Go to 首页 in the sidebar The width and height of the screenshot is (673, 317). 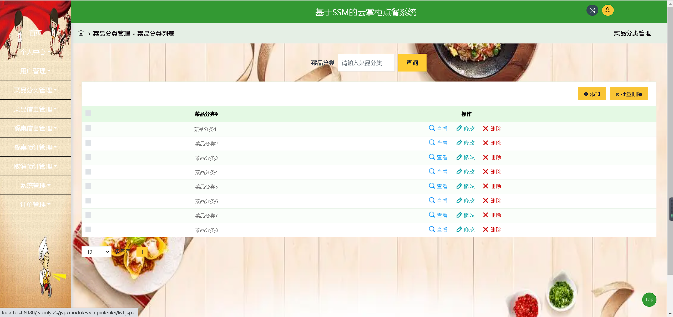[35, 33]
